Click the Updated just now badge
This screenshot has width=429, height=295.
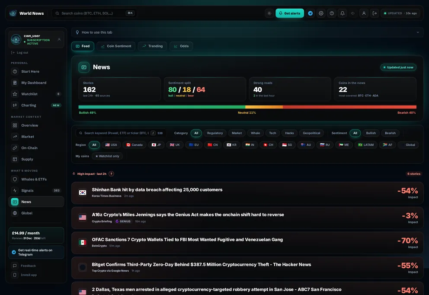tap(398, 67)
